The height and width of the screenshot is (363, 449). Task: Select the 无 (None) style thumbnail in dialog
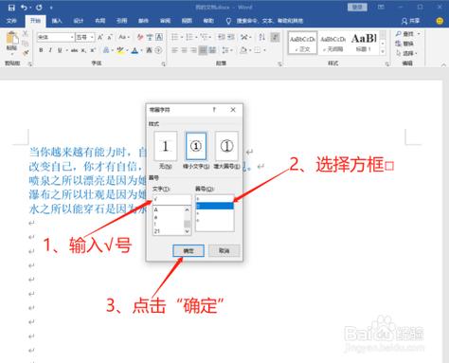tap(166, 147)
